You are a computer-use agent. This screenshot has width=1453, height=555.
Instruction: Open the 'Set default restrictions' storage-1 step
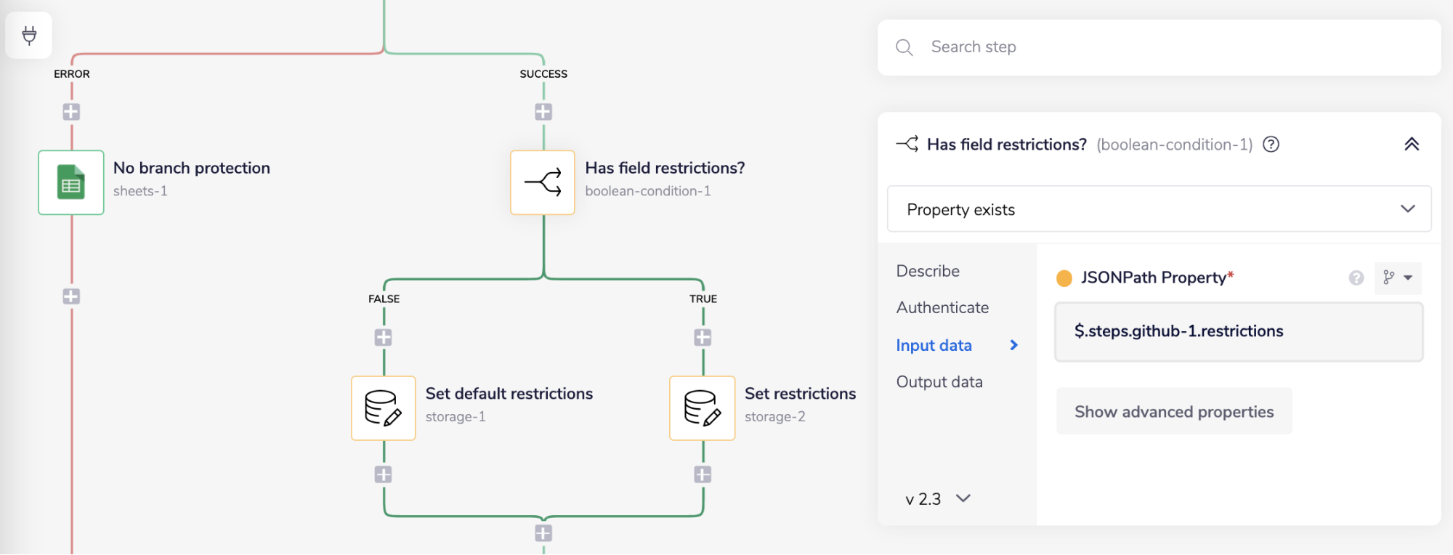click(x=383, y=408)
